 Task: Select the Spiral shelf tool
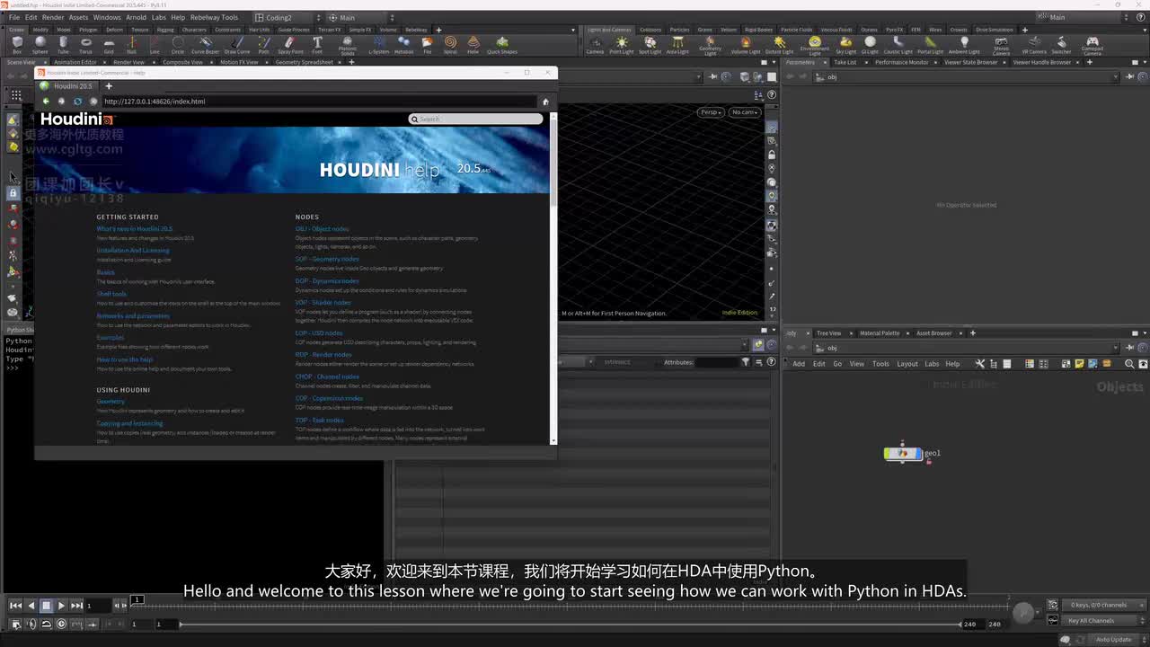(450, 43)
